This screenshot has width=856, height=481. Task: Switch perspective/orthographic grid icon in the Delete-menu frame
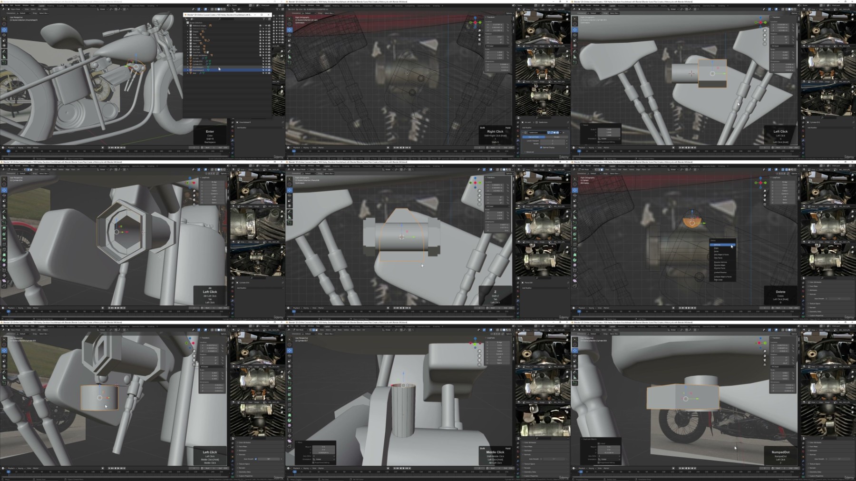pyautogui.click(x=765, y=203)
